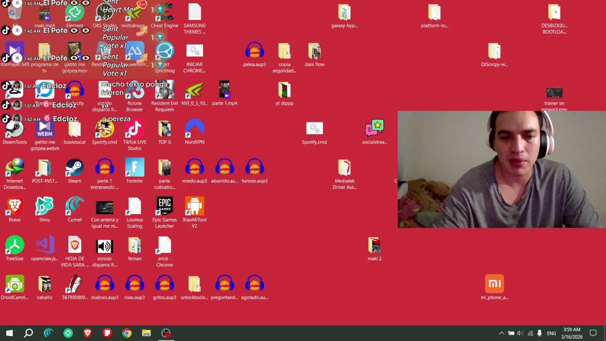Image resolution: width=606 pixels, height=341 pixels.
Task: Select the webcam overlay thumbnail
Action: (502, 169)
